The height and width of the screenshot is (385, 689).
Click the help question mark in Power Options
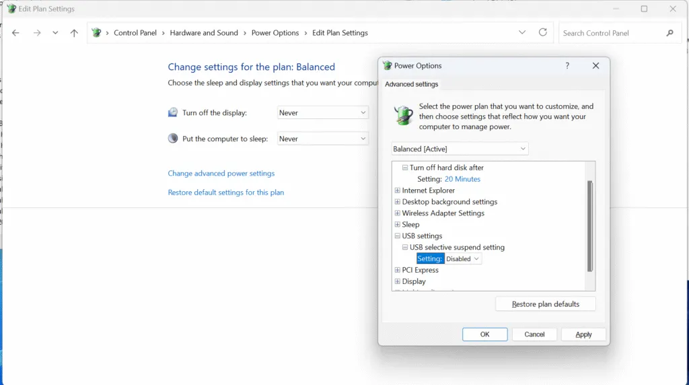click(567, 66)
